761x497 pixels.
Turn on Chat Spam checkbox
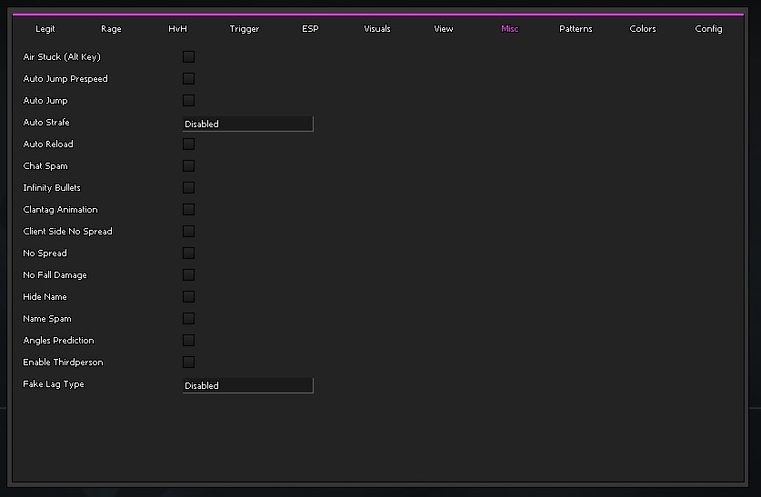click(188, 166)
